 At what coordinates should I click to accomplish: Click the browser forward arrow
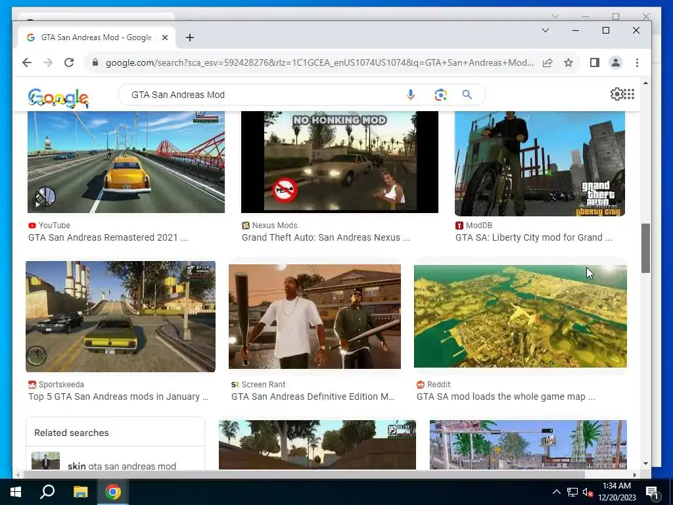(47, 62)
